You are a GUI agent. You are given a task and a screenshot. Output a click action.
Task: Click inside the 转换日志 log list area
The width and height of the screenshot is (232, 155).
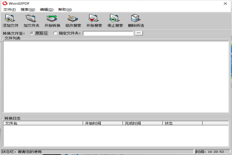point(116,136)
